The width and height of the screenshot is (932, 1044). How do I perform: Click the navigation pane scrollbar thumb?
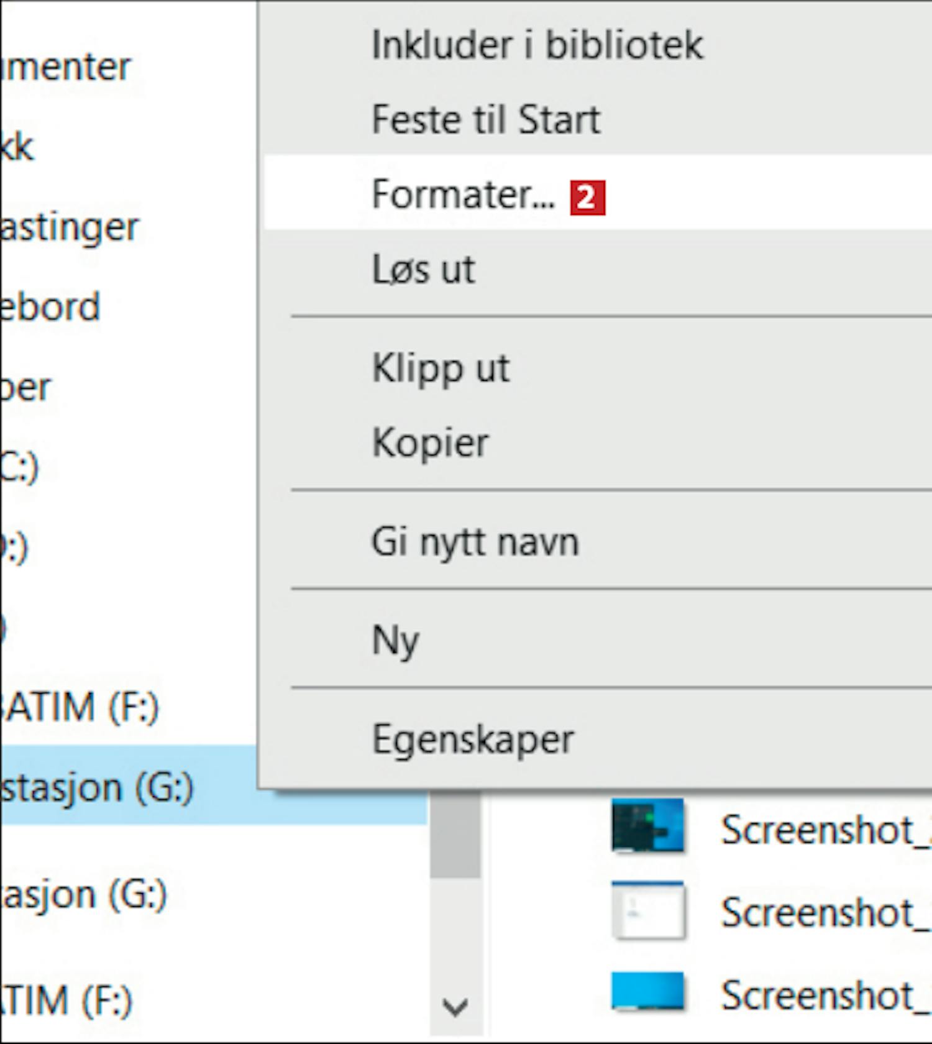(x=455, y=836)
